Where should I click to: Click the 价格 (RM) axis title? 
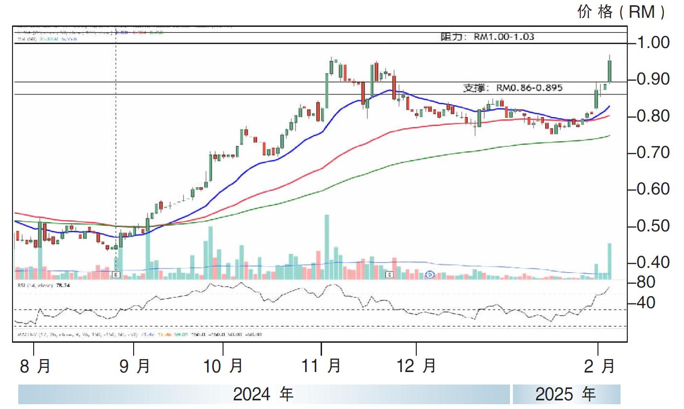point(622,12)
